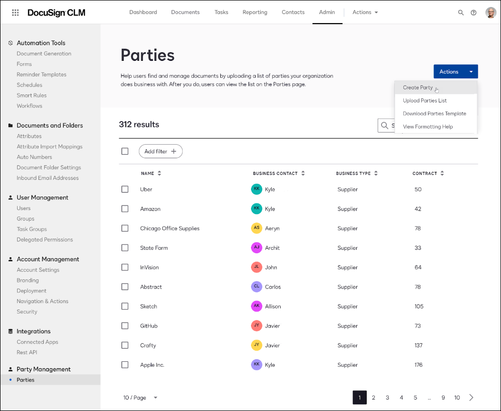The image size is (501, 411).
Task: Switch to the Reporting tab
Action: 255,12
